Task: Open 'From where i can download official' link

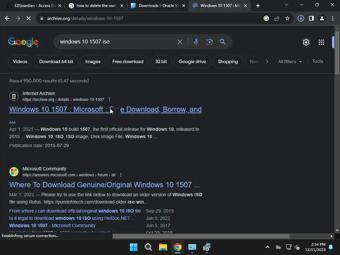Action: (75, 211)
